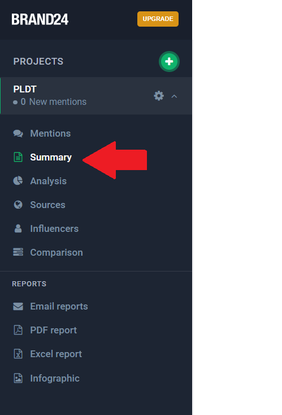
Task: Click the green add project plus icon
Action: tap(169, 61)
